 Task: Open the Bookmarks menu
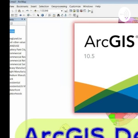pyautogui.click(x=22, y=7)
